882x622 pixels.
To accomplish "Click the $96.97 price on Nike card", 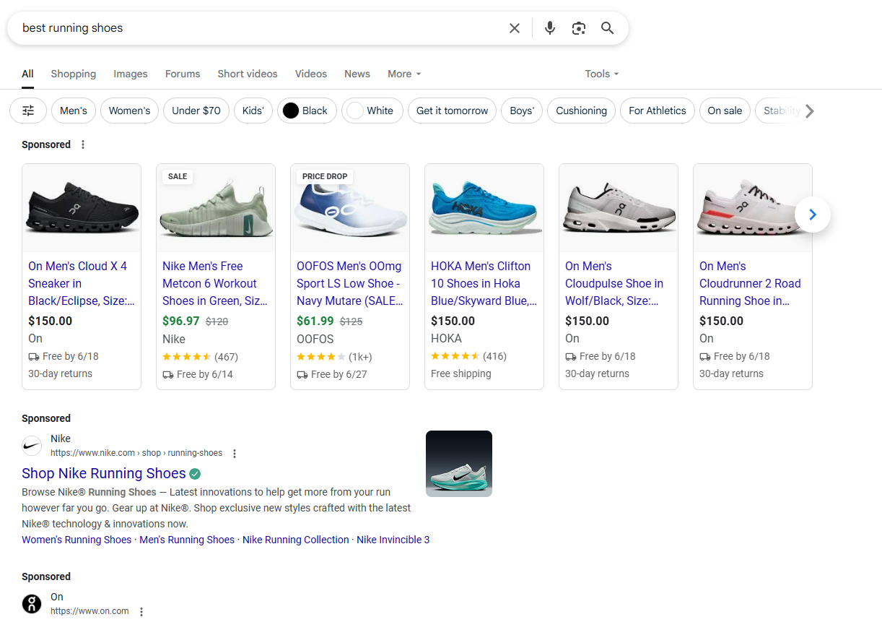I will pyautogui.click(x=181, y=321).
